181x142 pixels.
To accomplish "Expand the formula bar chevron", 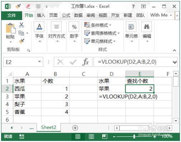I will tap(175, 62).
